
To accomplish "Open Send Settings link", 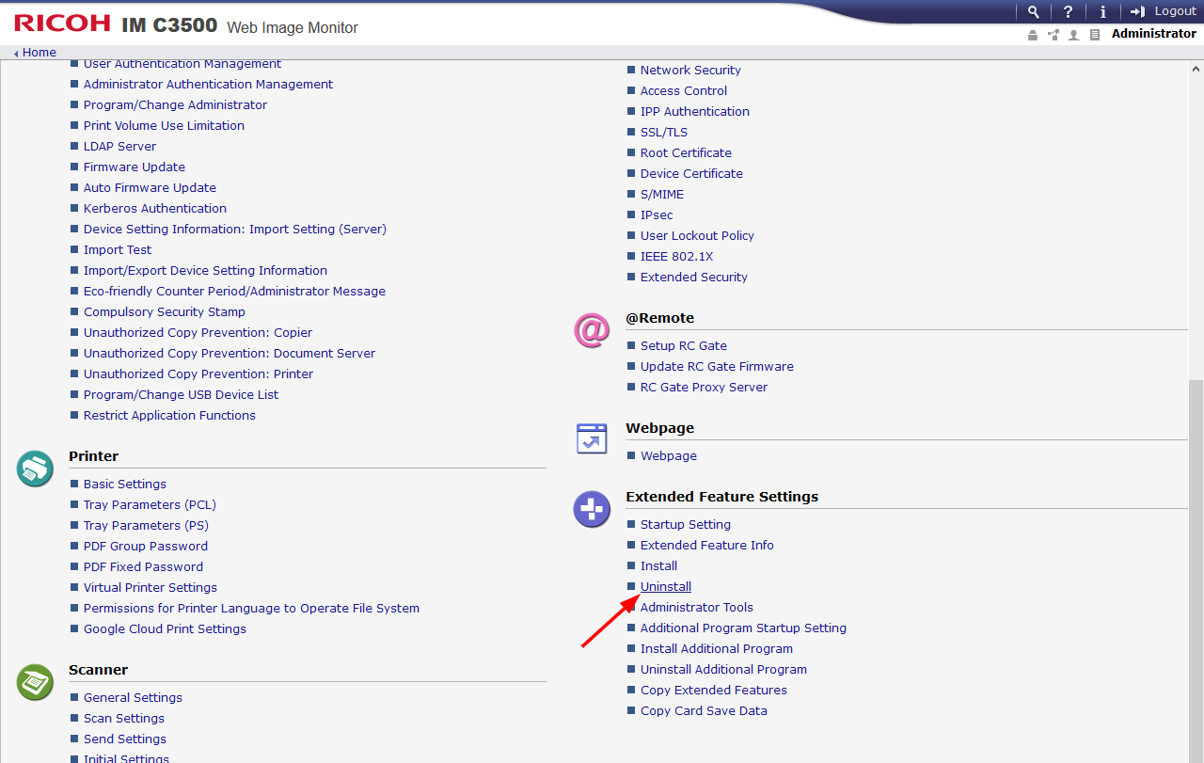I will tap(125, 739).
